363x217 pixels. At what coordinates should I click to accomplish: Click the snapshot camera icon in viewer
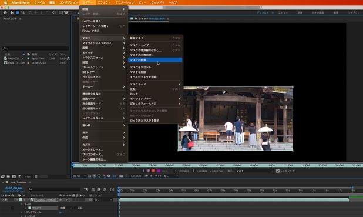tap(121, 176)
